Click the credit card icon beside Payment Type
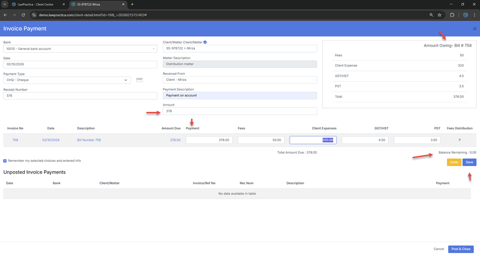 [x=139, y=80]
